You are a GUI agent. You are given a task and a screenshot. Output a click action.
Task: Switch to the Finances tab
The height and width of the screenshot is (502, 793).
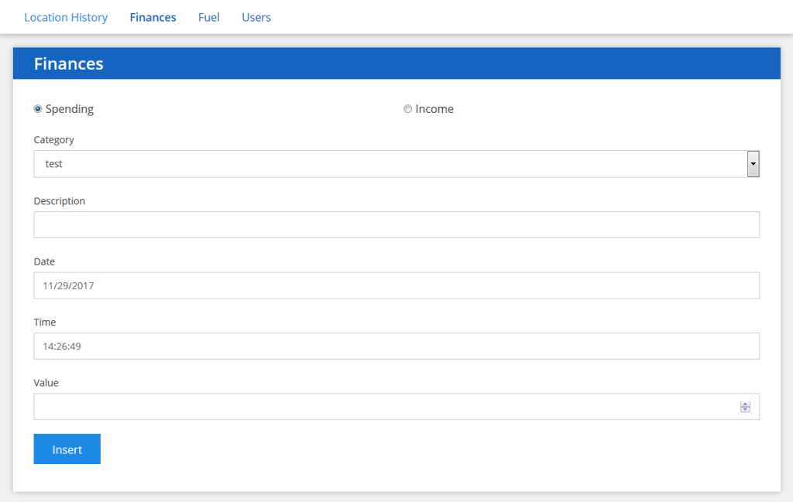153,17
